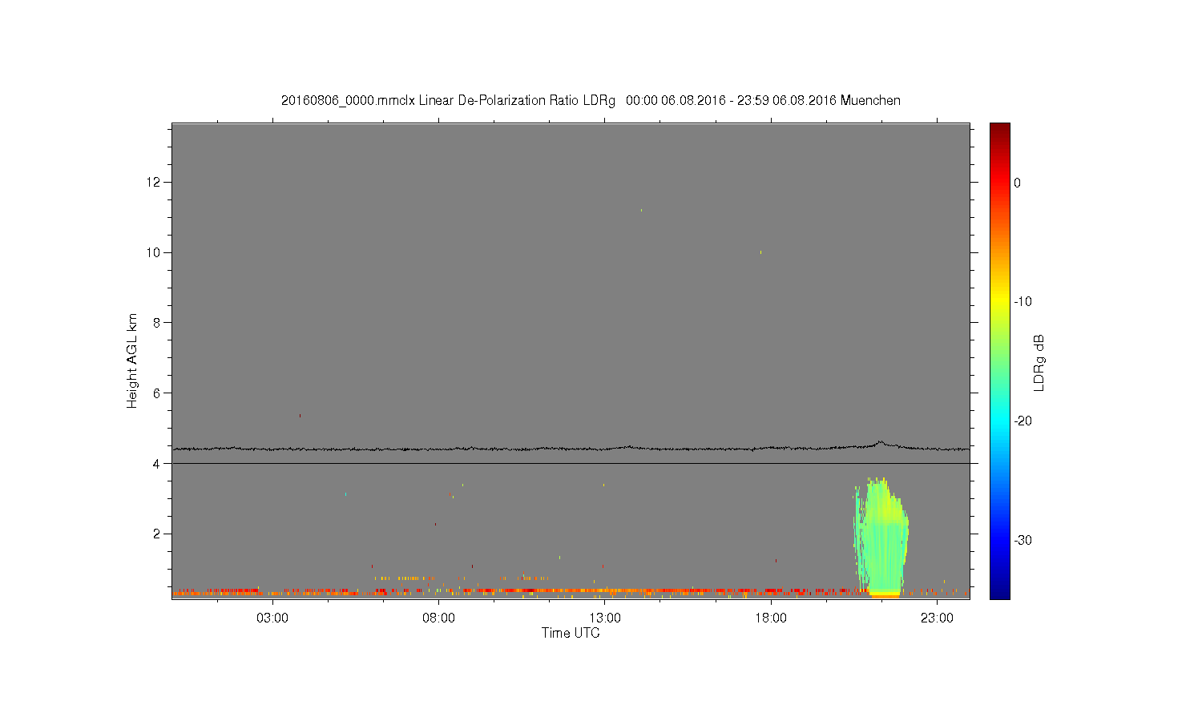This screenshot has height=721, width=1202.
Task: Click the red dot near 5.3 km
Action: (x=300, y=416)
